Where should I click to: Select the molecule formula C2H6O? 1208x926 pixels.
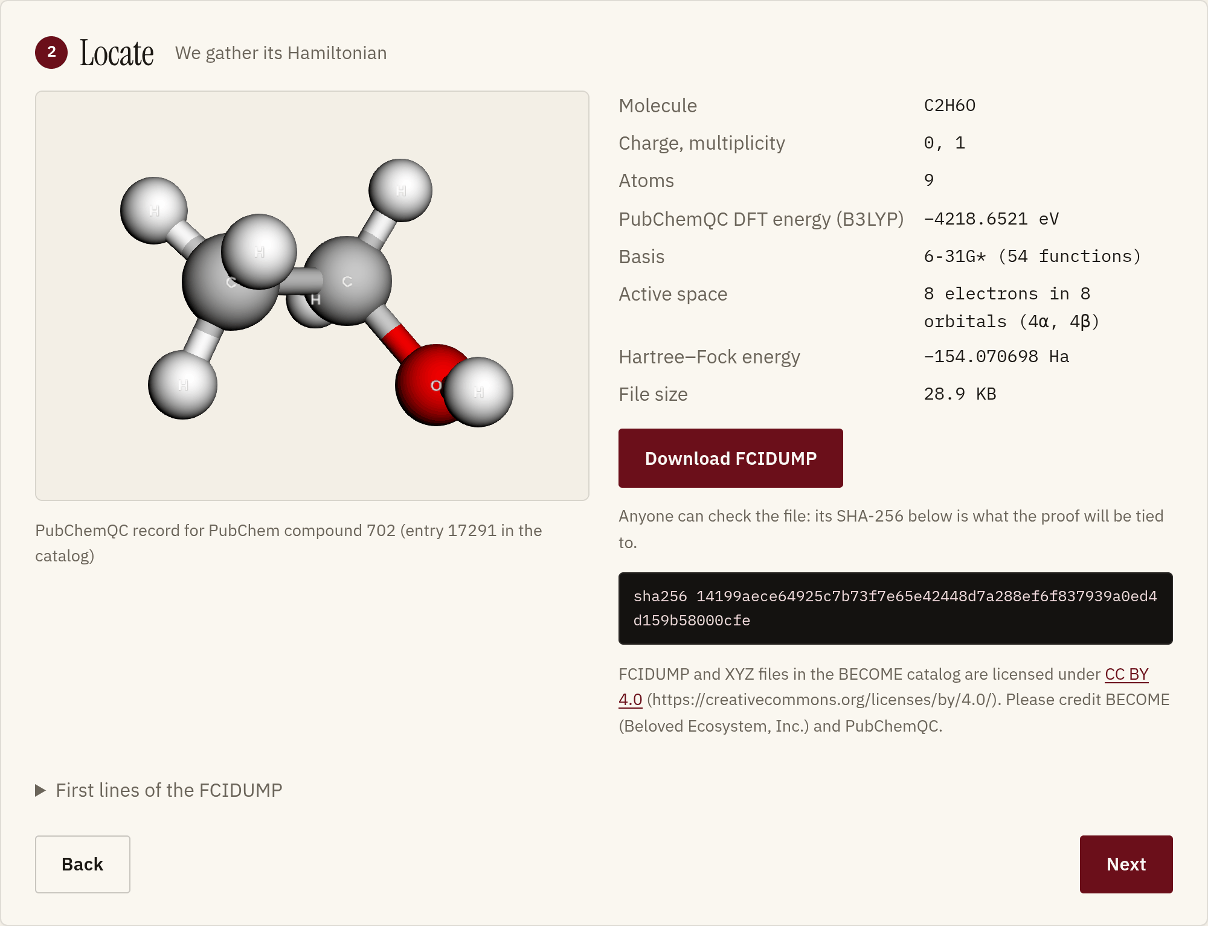949,106
